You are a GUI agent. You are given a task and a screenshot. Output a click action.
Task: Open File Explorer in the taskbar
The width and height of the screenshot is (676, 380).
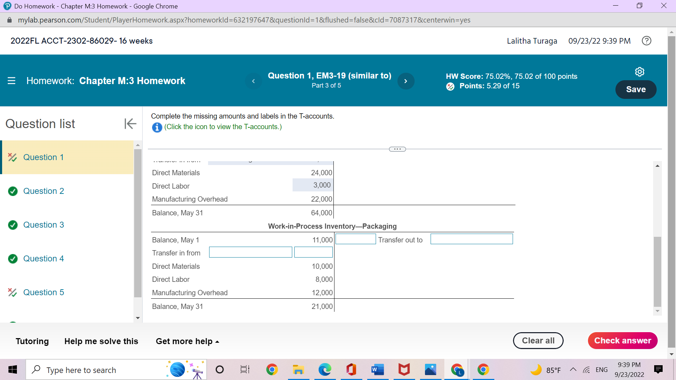[298, 370]
